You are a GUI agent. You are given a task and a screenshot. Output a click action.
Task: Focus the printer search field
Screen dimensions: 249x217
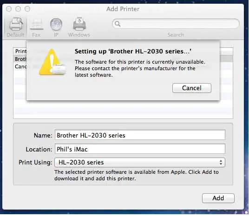pos(176,24)
